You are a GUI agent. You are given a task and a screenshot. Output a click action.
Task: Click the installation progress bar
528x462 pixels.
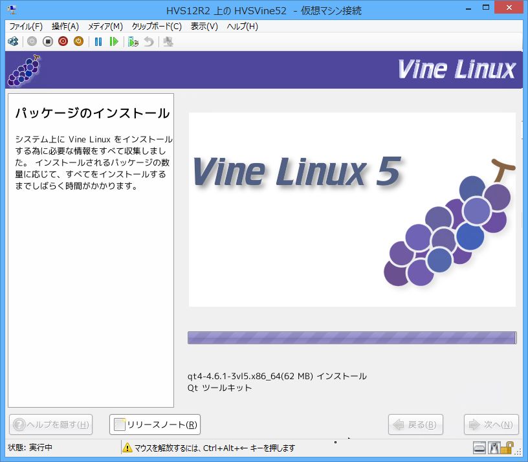point(352,337)
